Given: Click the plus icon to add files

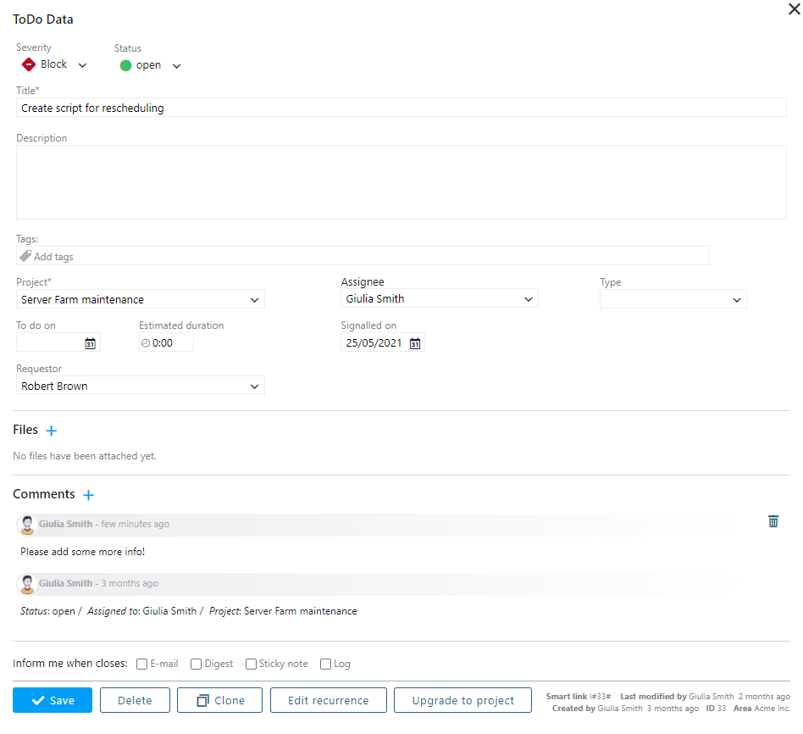Looking at the screenshot, I should pyautogui.click(x=51, y=431).
